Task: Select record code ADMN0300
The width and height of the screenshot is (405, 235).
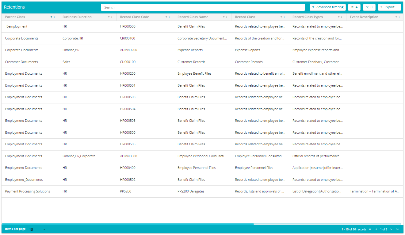Action: (129, 156)
